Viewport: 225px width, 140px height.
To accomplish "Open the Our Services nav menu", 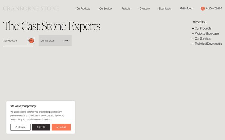I will tap(106, 9).
